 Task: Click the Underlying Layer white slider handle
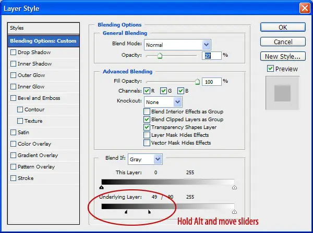pyautogui.click(x=234, y=212)
